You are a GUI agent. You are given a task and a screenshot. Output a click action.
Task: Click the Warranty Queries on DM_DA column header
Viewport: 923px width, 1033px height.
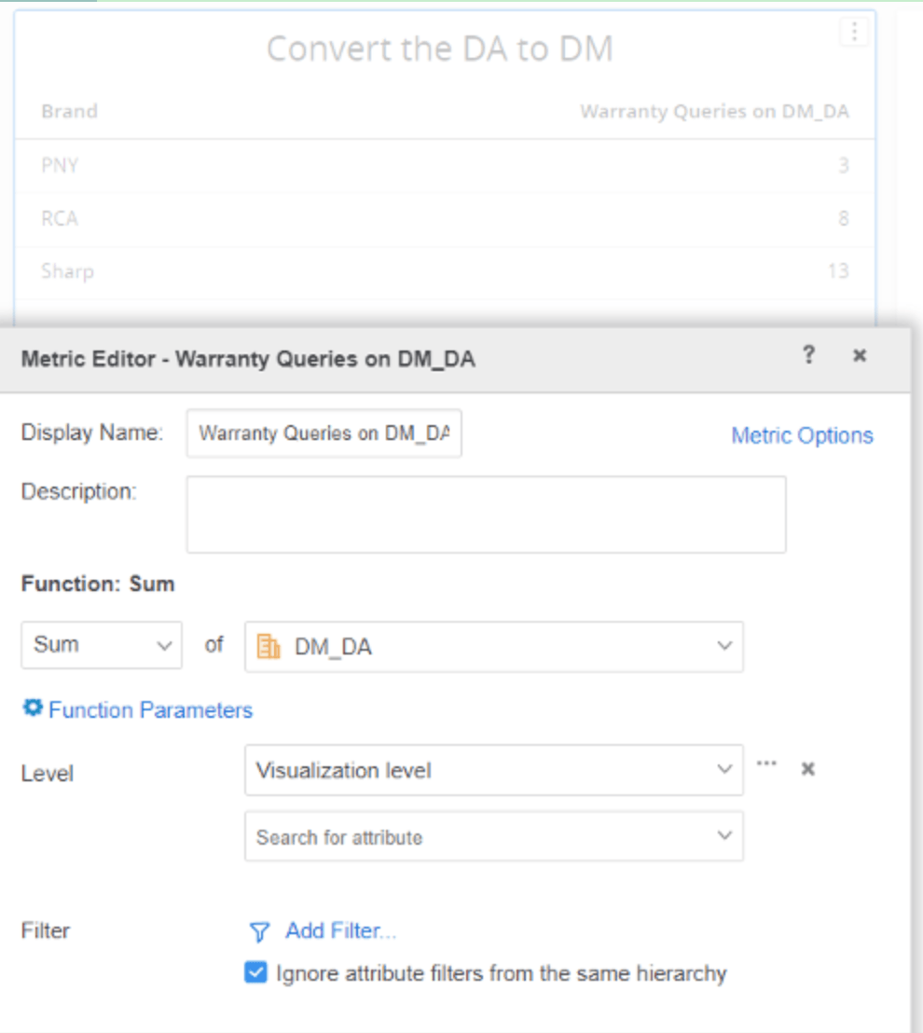pos(714,112)
